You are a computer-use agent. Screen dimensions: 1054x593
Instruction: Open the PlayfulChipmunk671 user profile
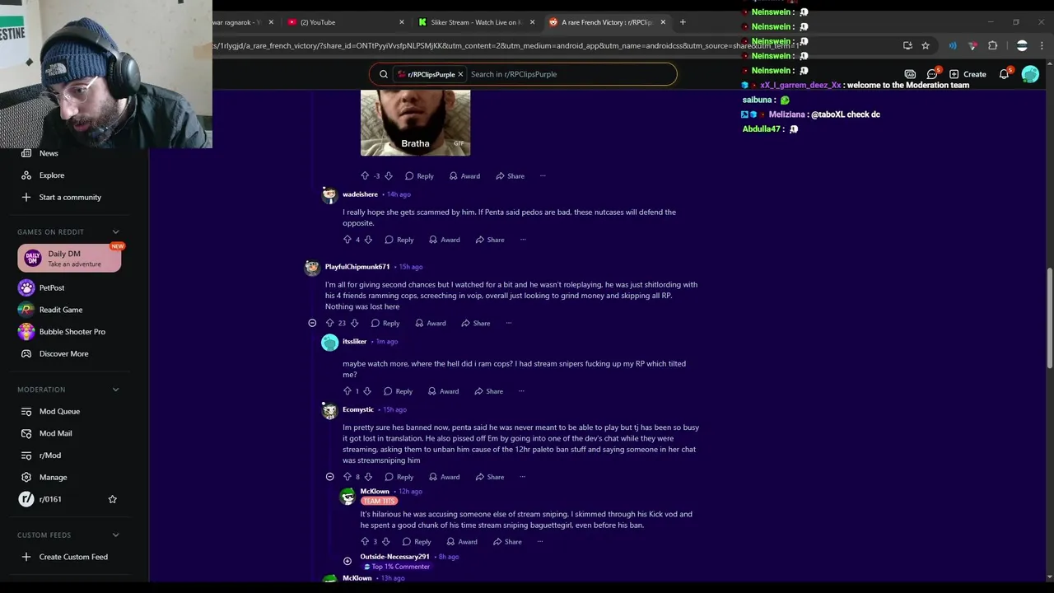pyautogui.click(x=357, y=267)
